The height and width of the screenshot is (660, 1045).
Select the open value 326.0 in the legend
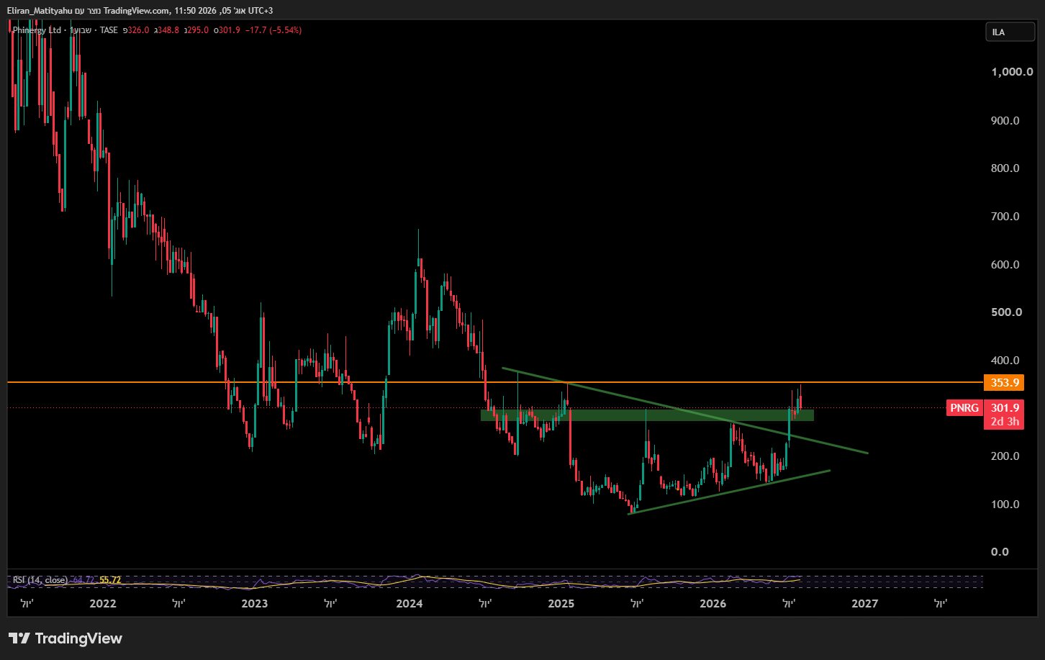pyautogui.click(x=137, y=30)
